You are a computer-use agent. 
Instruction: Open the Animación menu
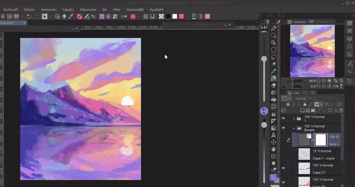tap(48, 9)
